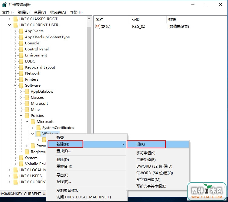228x202 pixels.
Task: Choose 复制项名称(C) in the context menu
Action: pos(87,191)
